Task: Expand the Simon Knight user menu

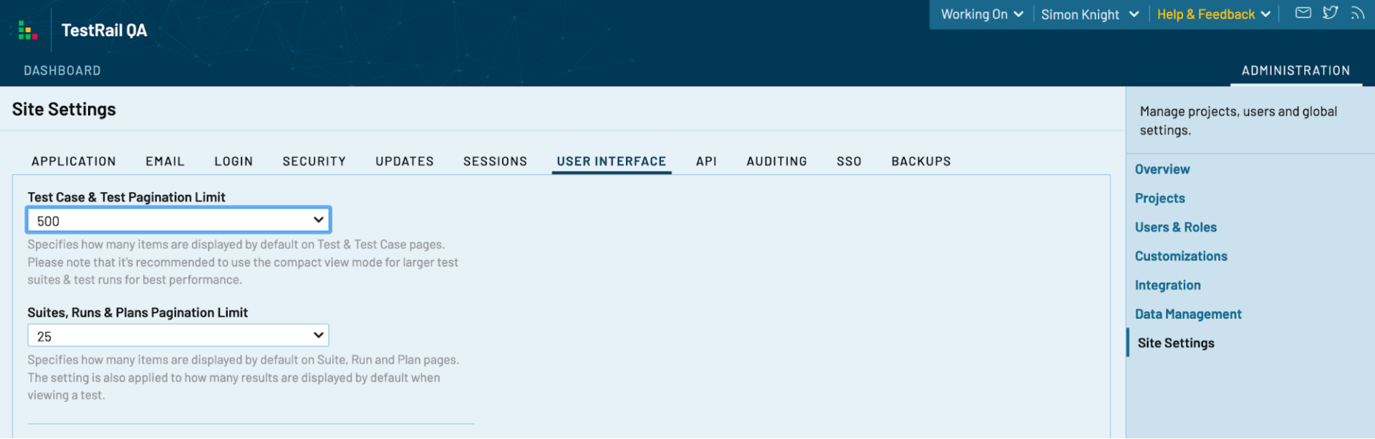Action: tap(1090, 14)
